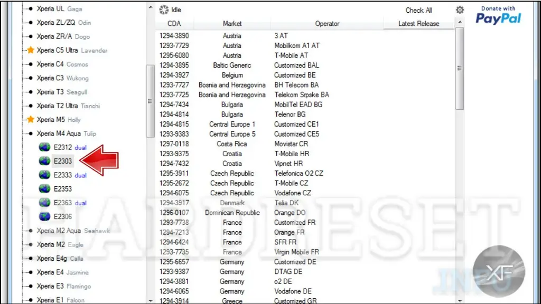Select the Telefonica O2 CZ row

pos(305,173)
